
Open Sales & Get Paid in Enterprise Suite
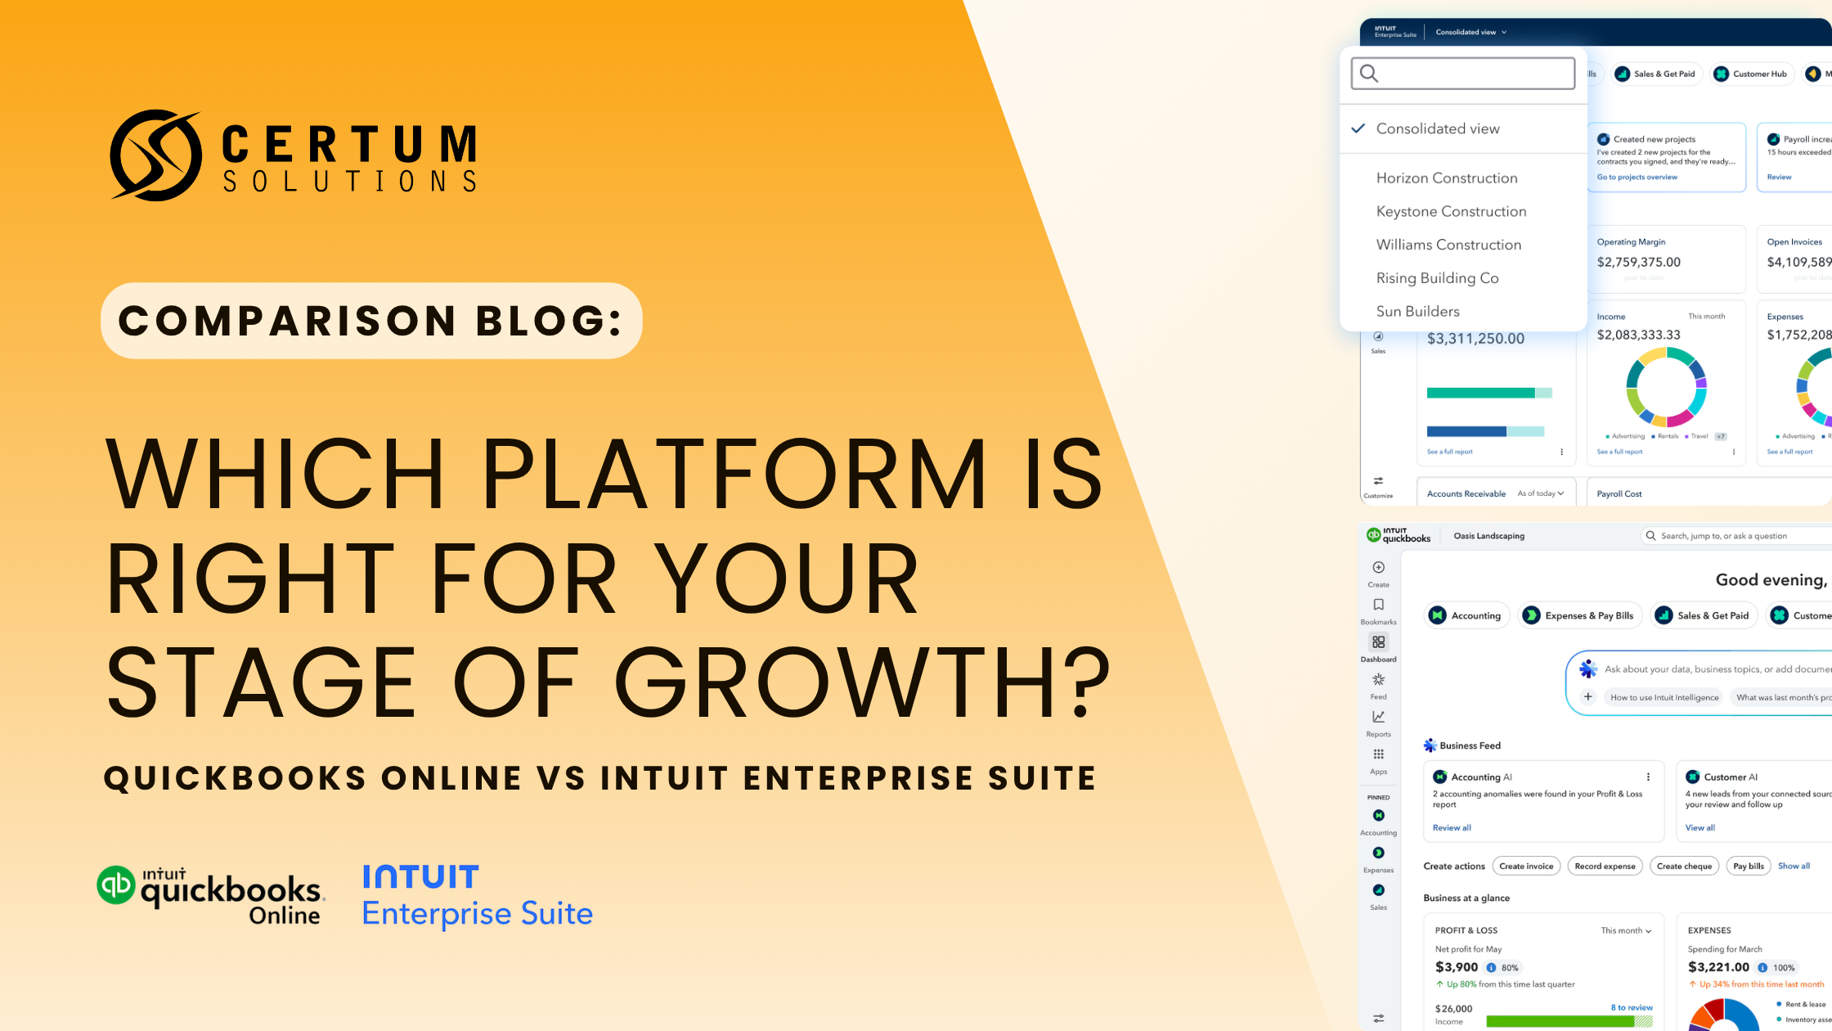[1656, 74]
